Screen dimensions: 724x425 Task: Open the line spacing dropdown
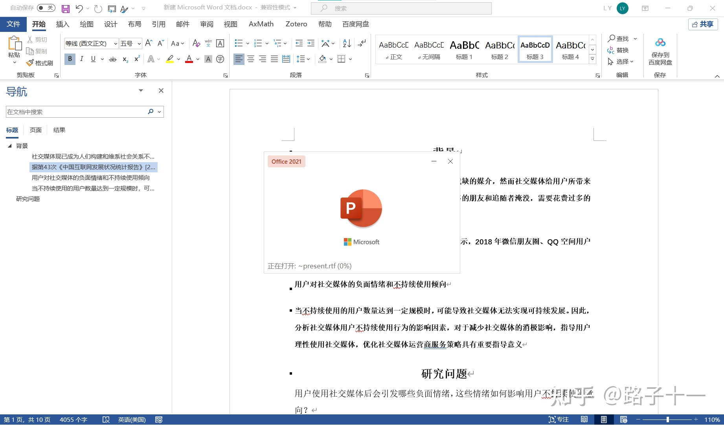tap(309, 59)
